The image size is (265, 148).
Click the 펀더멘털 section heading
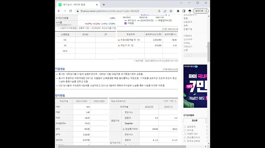[60, 96]
